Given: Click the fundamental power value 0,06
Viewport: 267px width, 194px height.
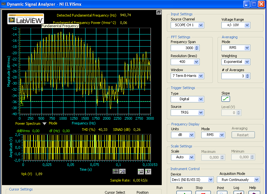Looking at the screenshot, I should [x=123, y=23].
